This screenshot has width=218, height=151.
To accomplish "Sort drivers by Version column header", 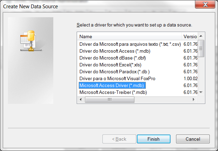I will point(189,36).
